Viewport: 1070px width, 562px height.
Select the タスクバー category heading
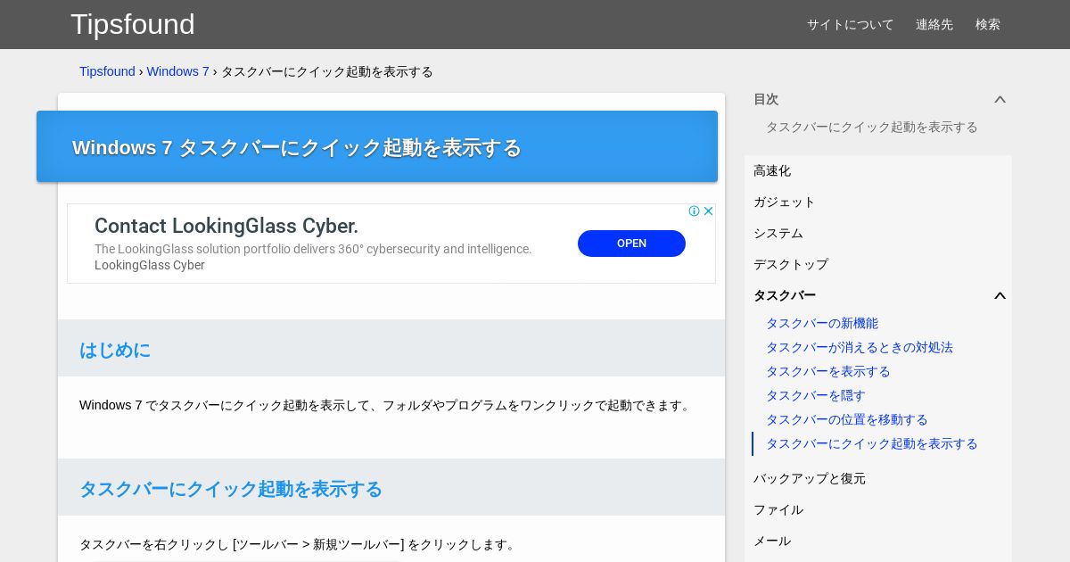785,295
